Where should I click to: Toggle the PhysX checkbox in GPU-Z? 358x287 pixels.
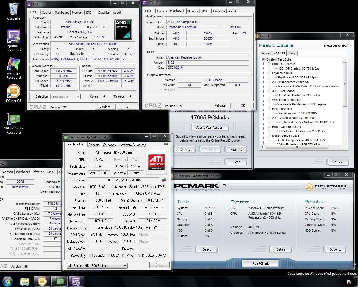pos(124,256)
